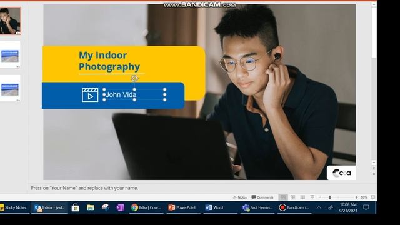Go to the next slide via scrollbar button

pos(374,174)
